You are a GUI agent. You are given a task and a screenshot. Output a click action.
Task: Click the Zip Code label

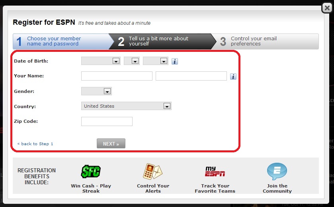pyautogui.click(x=26, y=121)
